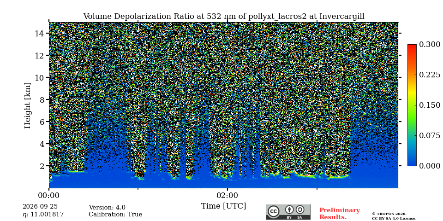The height and width of the screenshot is (221, 443).
Task: Click the 02:00 time tick label
Action: coord(227,195)
